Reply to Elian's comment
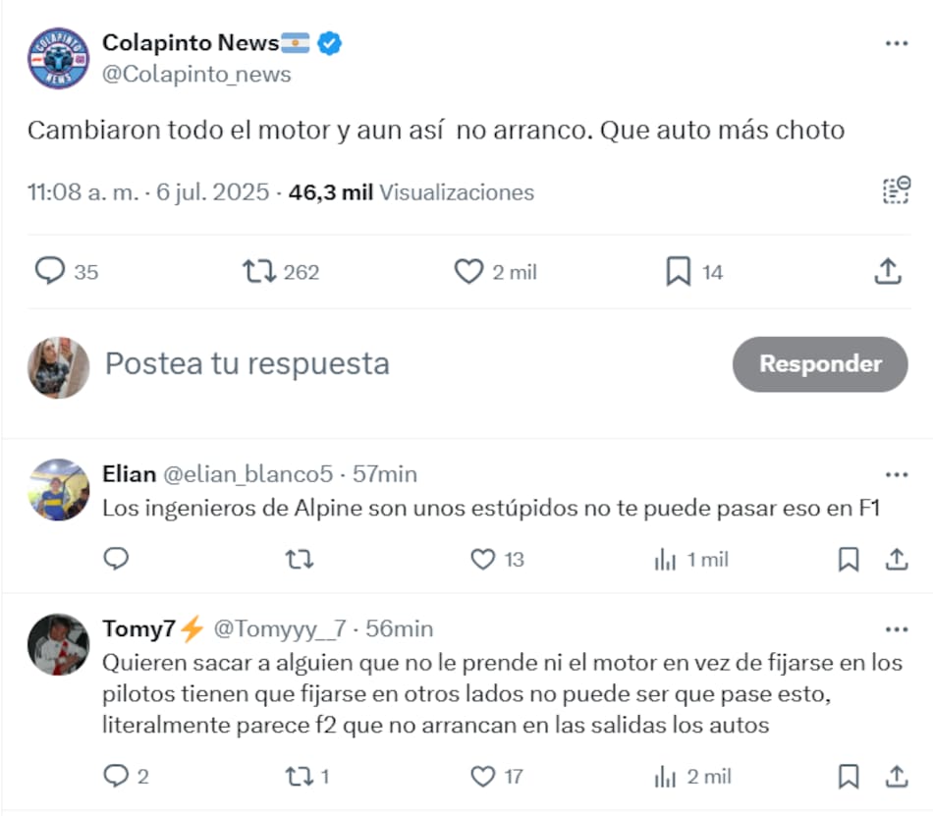 (116, 560)
